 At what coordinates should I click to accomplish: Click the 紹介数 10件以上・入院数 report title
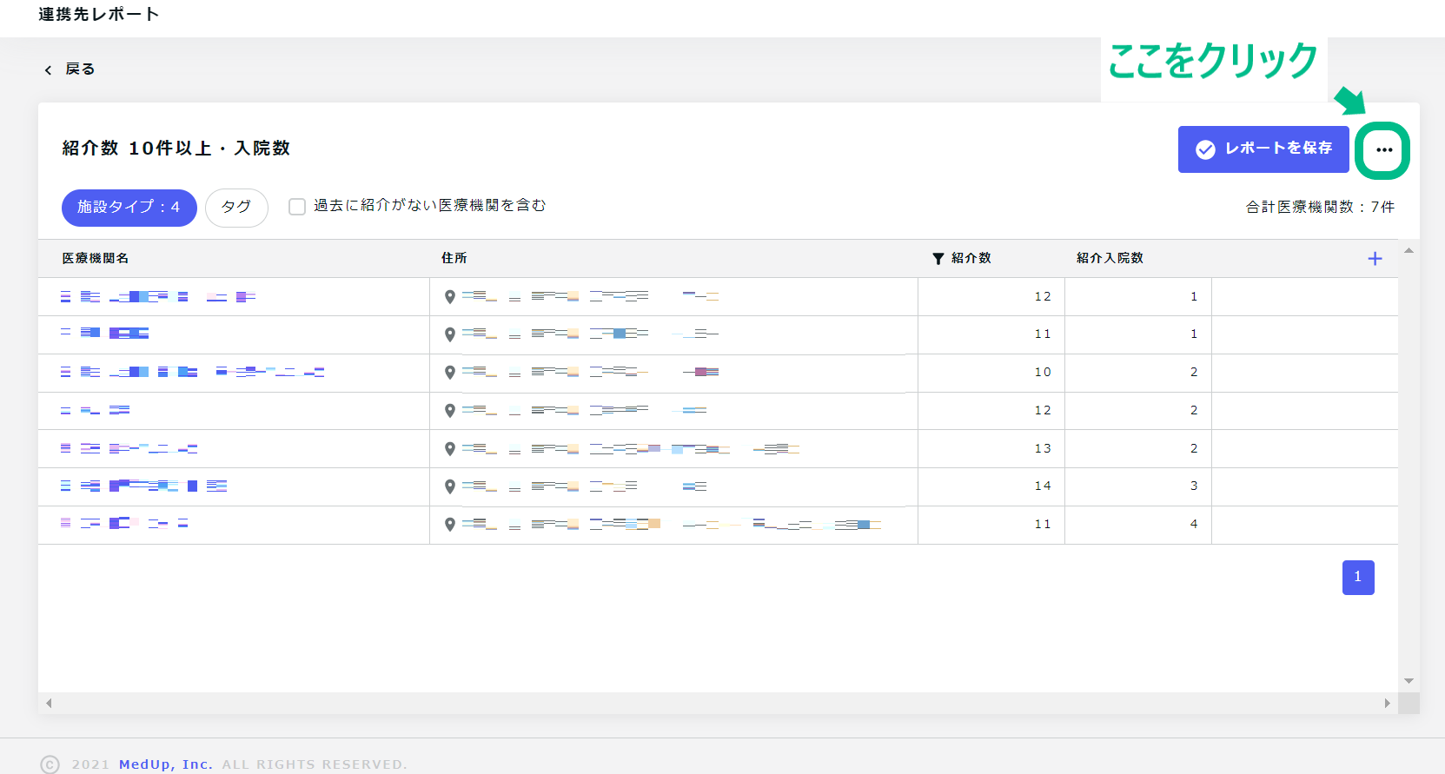[x=176, y=149]
